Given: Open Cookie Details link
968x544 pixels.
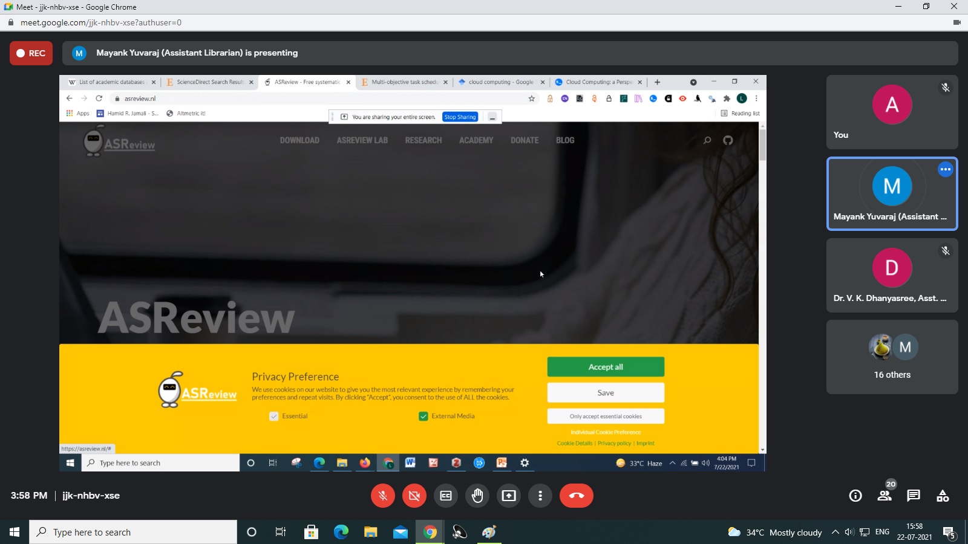Looking at the screenshot, I should point(575,443).
